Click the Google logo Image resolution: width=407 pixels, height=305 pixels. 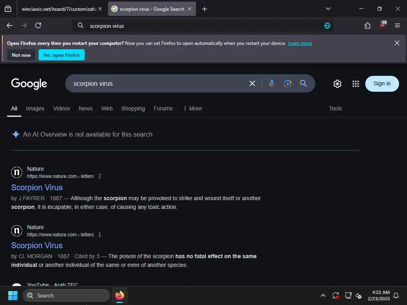29,84
